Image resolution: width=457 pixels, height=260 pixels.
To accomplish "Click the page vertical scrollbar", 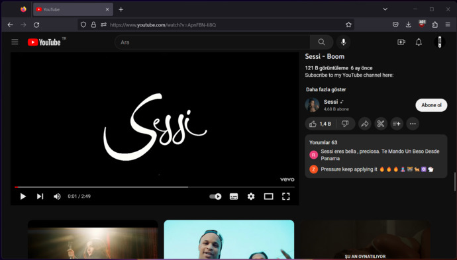I will 454,182.
